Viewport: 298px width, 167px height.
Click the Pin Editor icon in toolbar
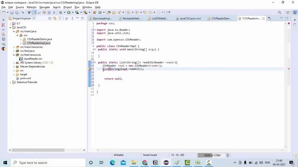168,13
